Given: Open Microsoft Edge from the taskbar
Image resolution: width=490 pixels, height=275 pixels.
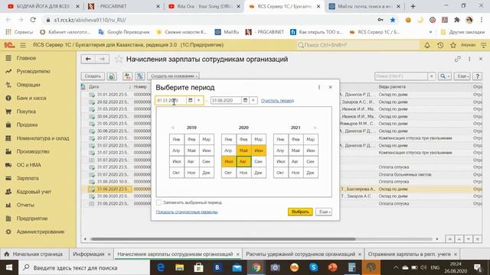Looking at the screenshot, I should 161,267.
